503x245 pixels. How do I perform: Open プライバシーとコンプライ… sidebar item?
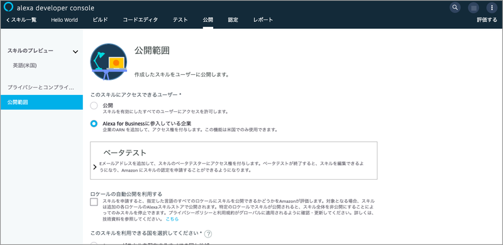[41, 87]
